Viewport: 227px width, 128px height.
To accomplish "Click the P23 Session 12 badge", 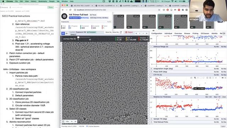I will 75,18.
